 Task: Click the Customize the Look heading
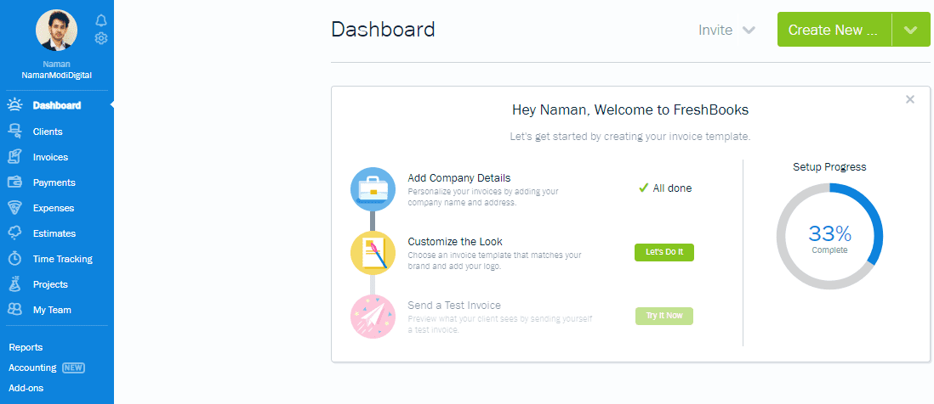455,242
